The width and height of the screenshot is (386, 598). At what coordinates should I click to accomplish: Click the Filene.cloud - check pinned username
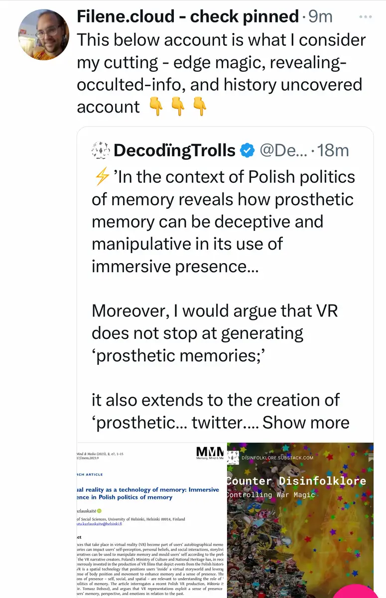(187, 17)
